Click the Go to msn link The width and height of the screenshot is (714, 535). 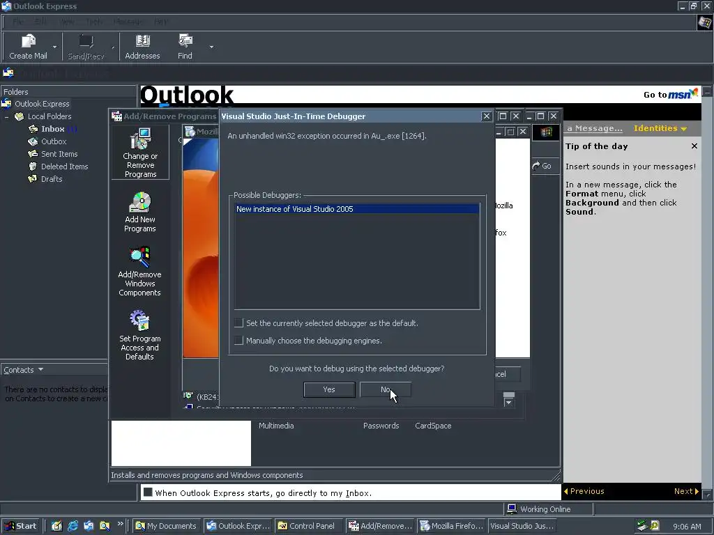(670, 94)
